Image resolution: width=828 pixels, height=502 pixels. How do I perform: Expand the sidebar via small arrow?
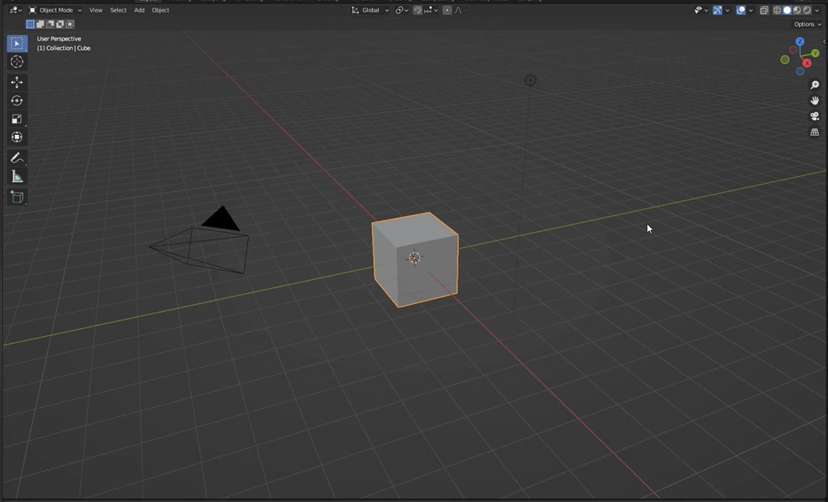824,41
